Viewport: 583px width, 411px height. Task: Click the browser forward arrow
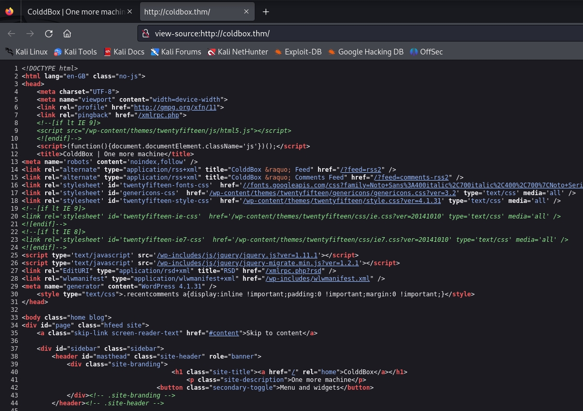tap(30, 34)
